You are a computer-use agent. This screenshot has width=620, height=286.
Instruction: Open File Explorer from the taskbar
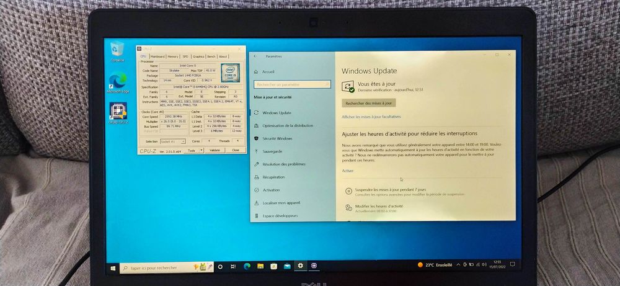point(260,266)
